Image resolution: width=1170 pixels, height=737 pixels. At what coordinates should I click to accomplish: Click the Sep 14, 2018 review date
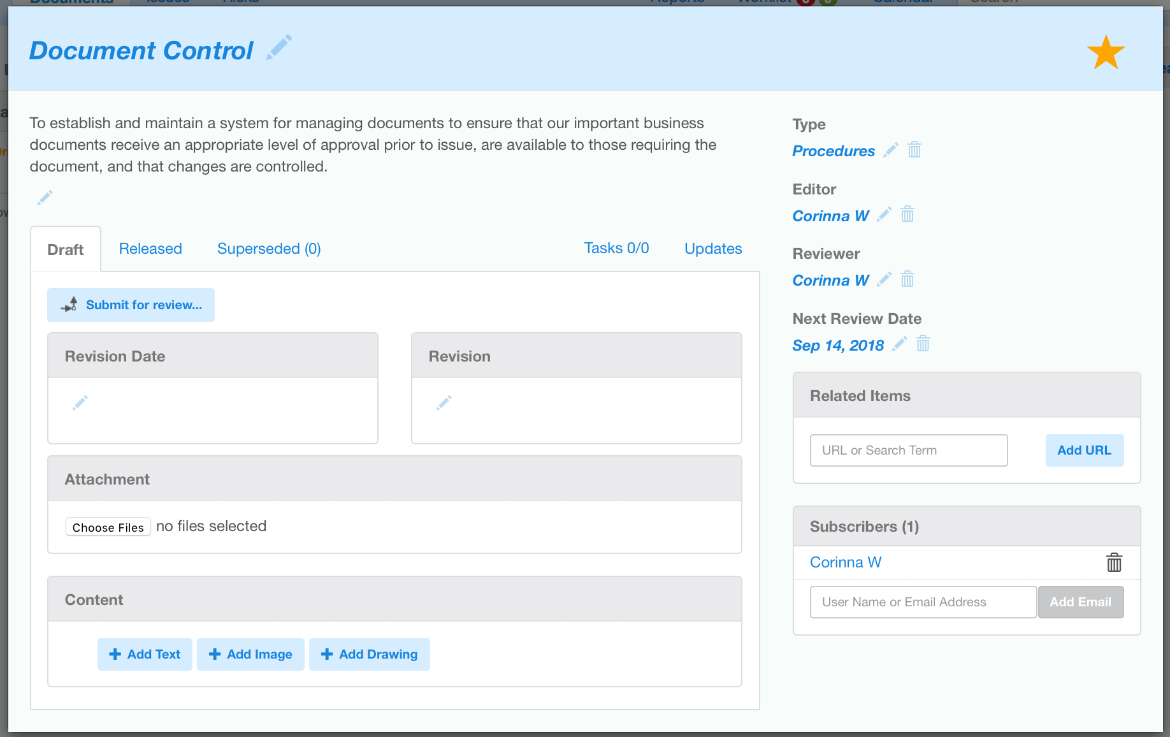(x=838, y=346)
